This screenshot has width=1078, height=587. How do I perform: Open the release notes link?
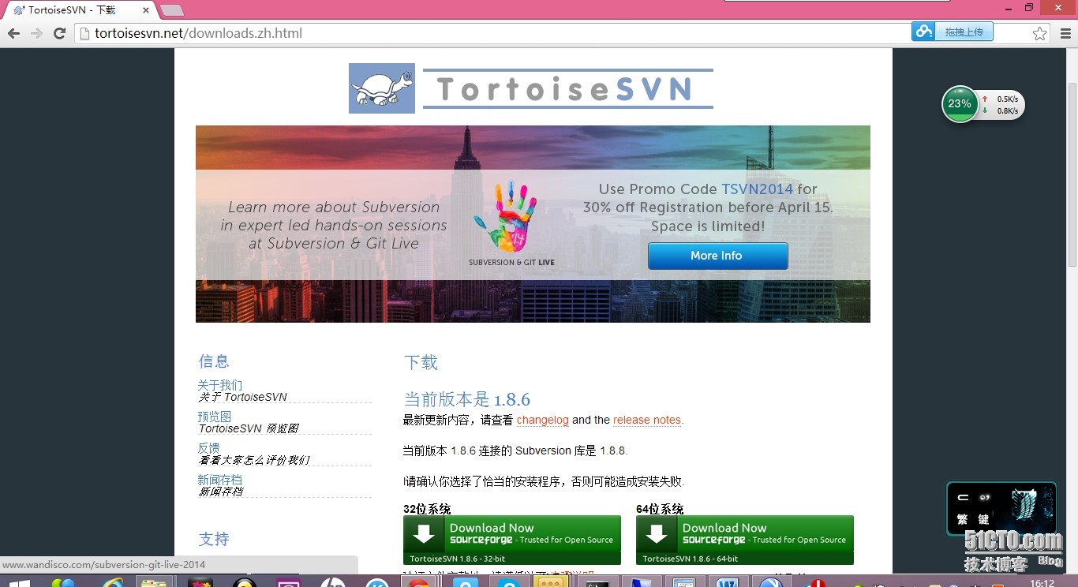click(647, 420)
